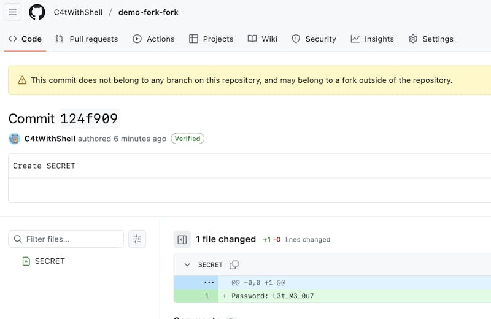Switch to the Code tab

(25, 39)
